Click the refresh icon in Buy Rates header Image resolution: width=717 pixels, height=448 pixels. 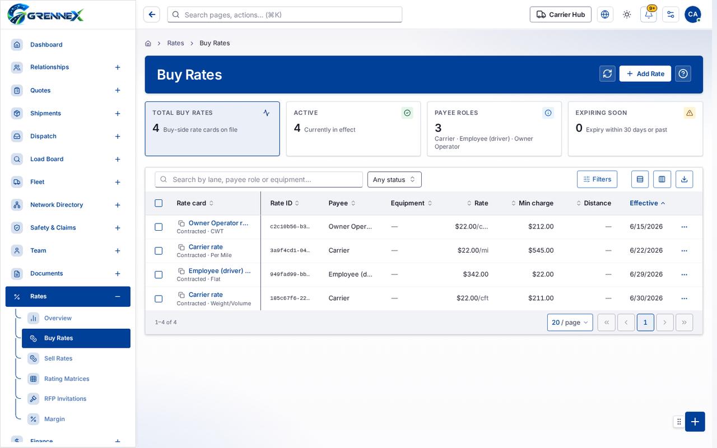point(607,74)
